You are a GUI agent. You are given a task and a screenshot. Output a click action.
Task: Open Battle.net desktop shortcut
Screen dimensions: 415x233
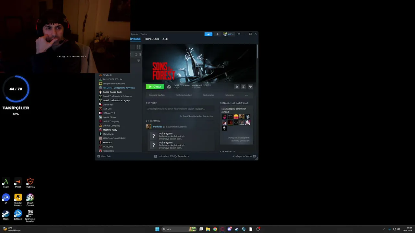tap(18, 215)
